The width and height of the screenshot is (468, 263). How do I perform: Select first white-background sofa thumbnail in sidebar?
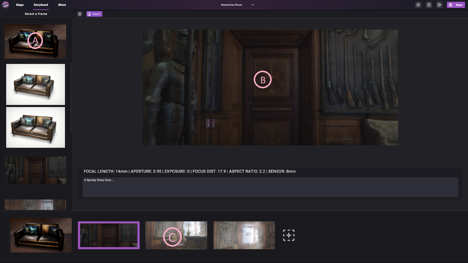[36, 84]
